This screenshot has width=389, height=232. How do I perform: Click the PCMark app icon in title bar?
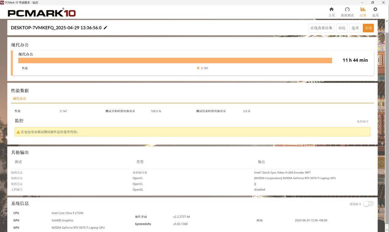2,2
